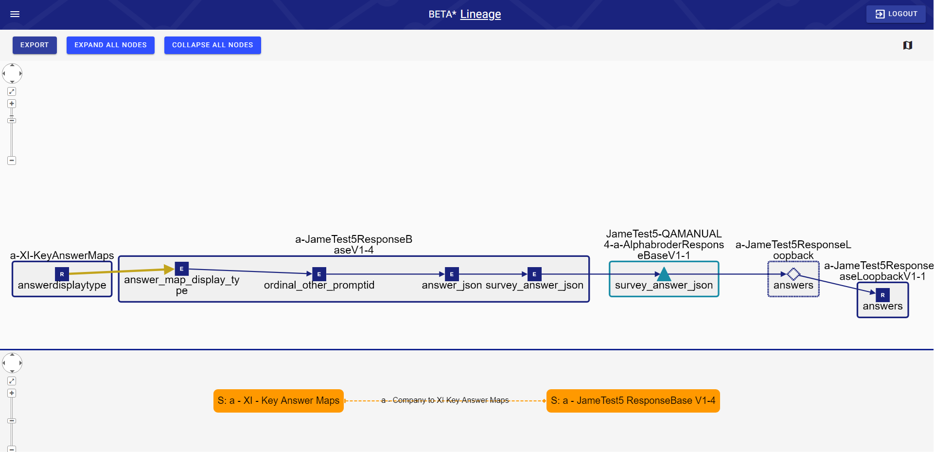Select the E node for answer_json
This screenshot has width=934, height=452.
(452, 274)
